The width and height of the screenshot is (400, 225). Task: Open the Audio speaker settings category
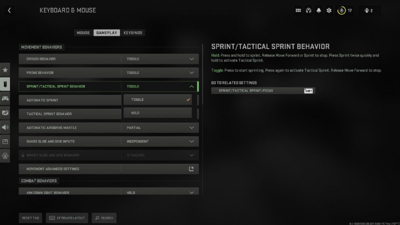coord(5,127)
